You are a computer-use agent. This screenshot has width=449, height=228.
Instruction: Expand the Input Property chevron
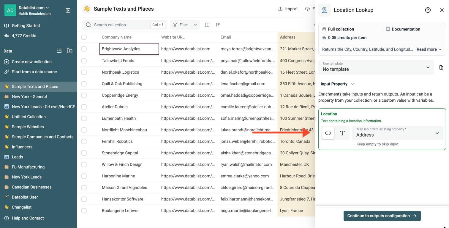353,84
